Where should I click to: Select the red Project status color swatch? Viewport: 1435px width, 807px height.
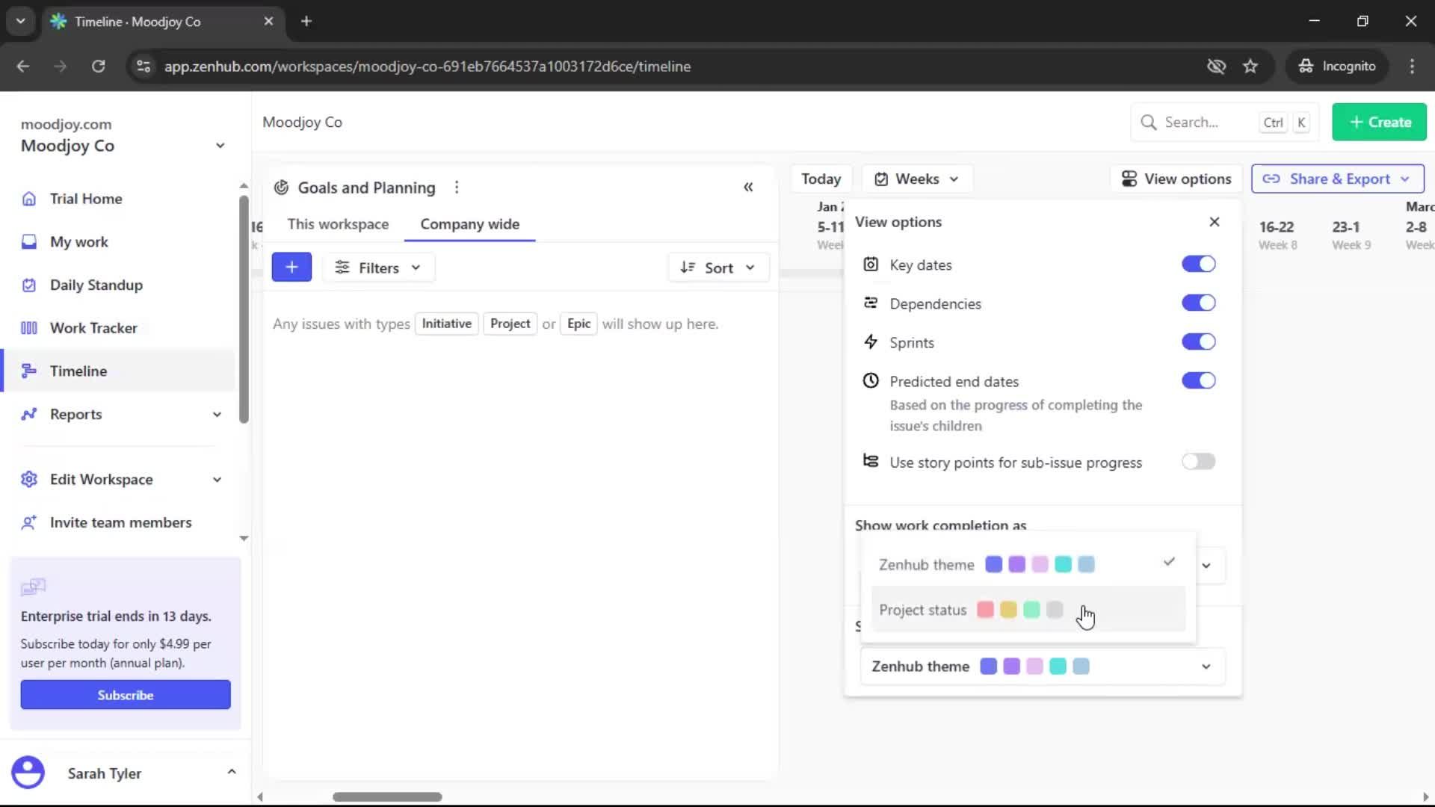(x=985, y=609)
